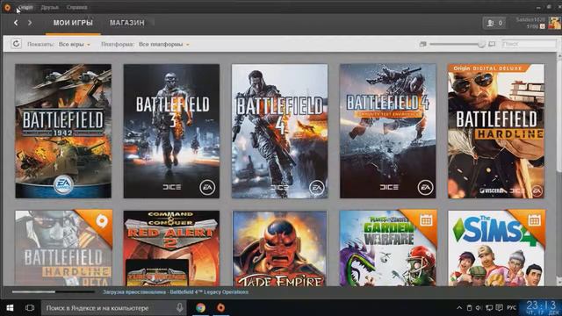Viewport: 562px width, 316px height.
Task: Show hidden system tray icons
Action: click(x=459, y=308)
